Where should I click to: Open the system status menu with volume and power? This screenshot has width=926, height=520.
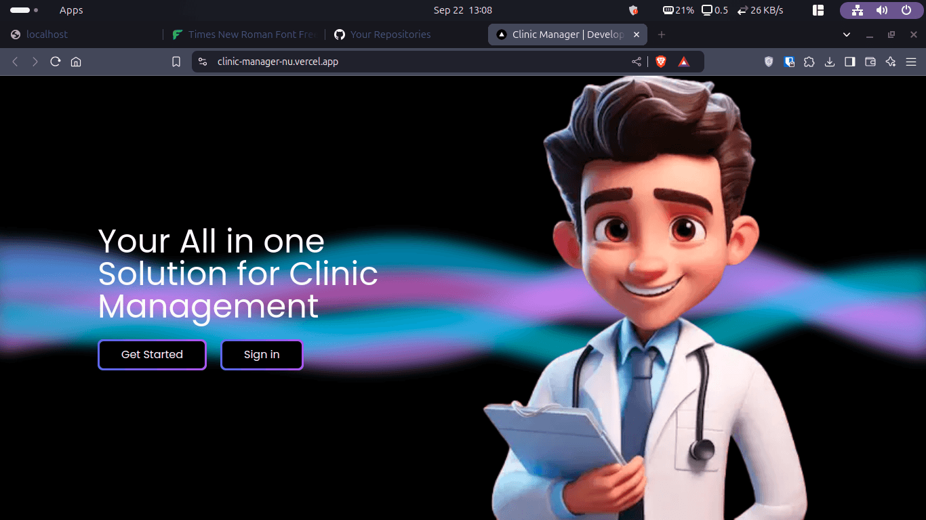pyautogui.click(x=881, y=10)
